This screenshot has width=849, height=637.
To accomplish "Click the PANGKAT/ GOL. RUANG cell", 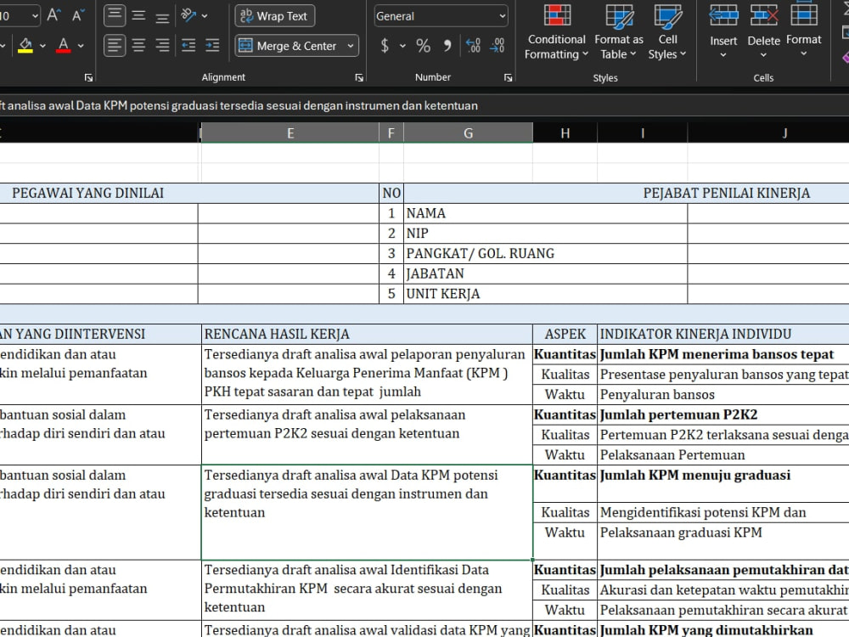I will 545,253.
